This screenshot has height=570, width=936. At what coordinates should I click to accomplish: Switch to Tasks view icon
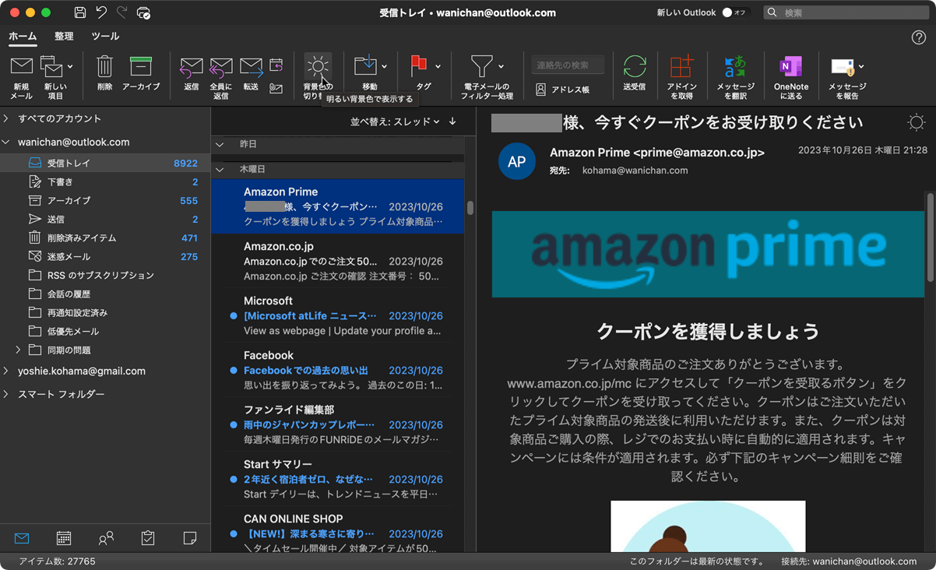pos(148,538)
